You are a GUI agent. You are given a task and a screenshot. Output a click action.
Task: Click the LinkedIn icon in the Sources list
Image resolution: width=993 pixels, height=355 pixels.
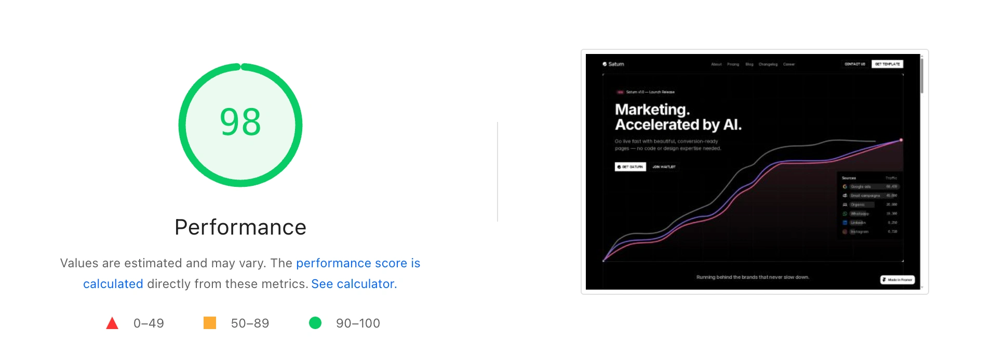845,223
